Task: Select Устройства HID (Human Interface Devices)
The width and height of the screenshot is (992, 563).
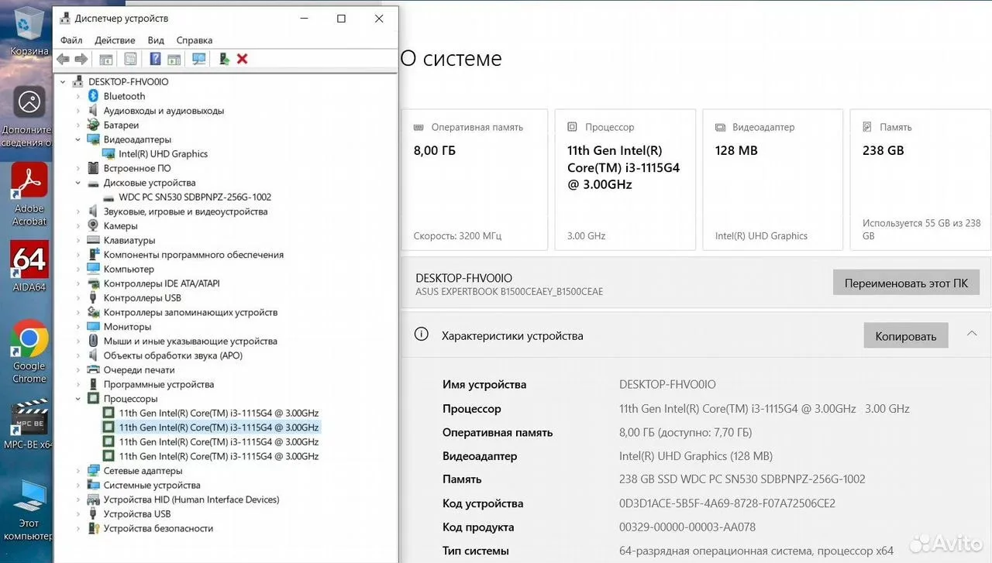Action: [x=191, y=499]
